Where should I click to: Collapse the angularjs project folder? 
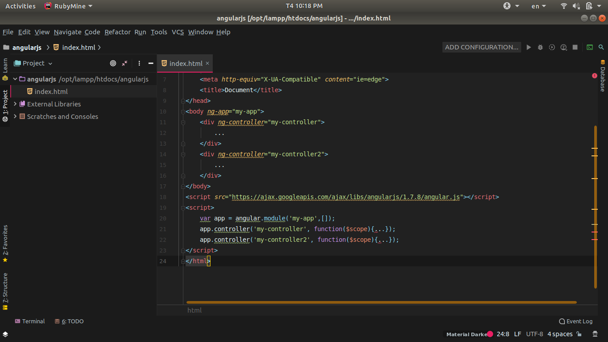(x=16, y=79)
